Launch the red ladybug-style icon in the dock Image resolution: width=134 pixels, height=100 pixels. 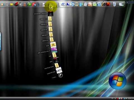tap(16, 4)
